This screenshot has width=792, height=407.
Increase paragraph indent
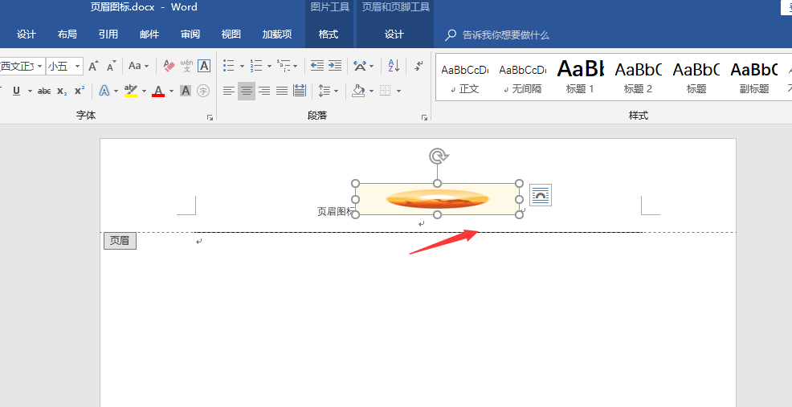[334, 66]
